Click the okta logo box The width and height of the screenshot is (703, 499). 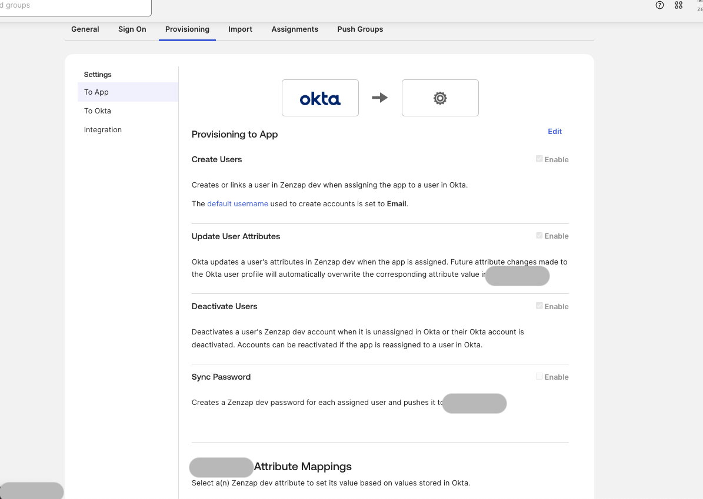click(x=320, y=98)
